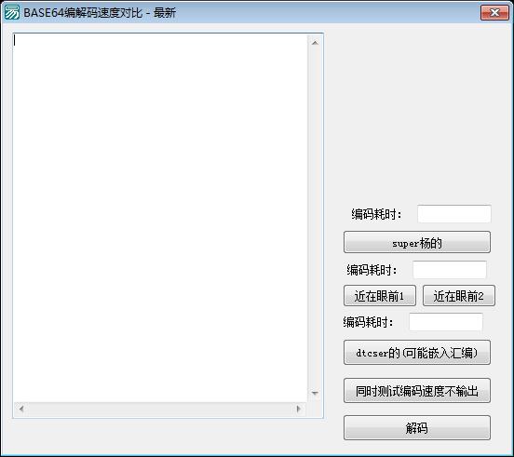Click the 解码 button
This screenshot has width=514, height=457.
pos(417,428)
